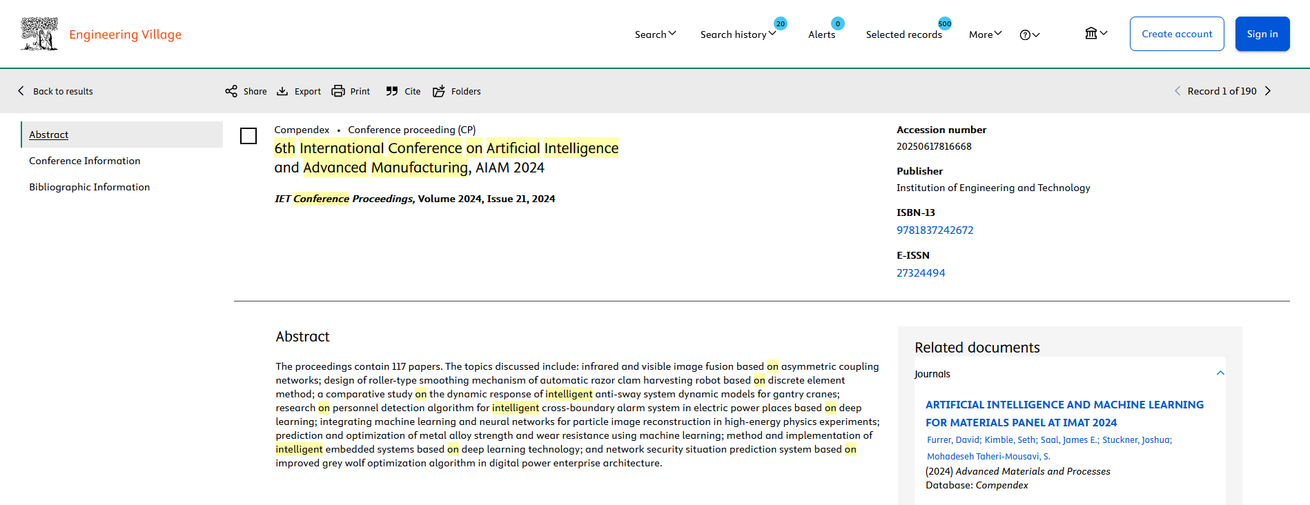This screenshot has height=505, width=1310.
Task: Go to Bibliographic Information section
Action: tap(90, 187)
